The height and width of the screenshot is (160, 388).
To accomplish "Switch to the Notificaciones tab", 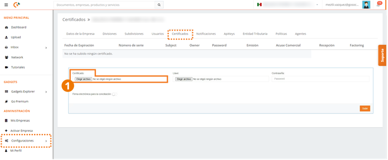I will (206, 34).
